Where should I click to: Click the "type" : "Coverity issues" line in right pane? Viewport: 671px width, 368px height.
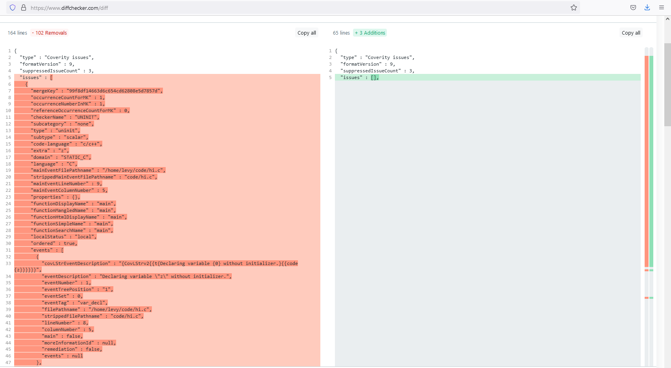pos(377,57)
